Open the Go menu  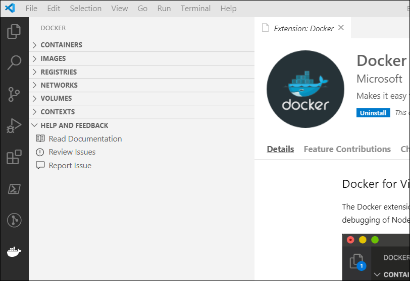(x=142, y=9)
